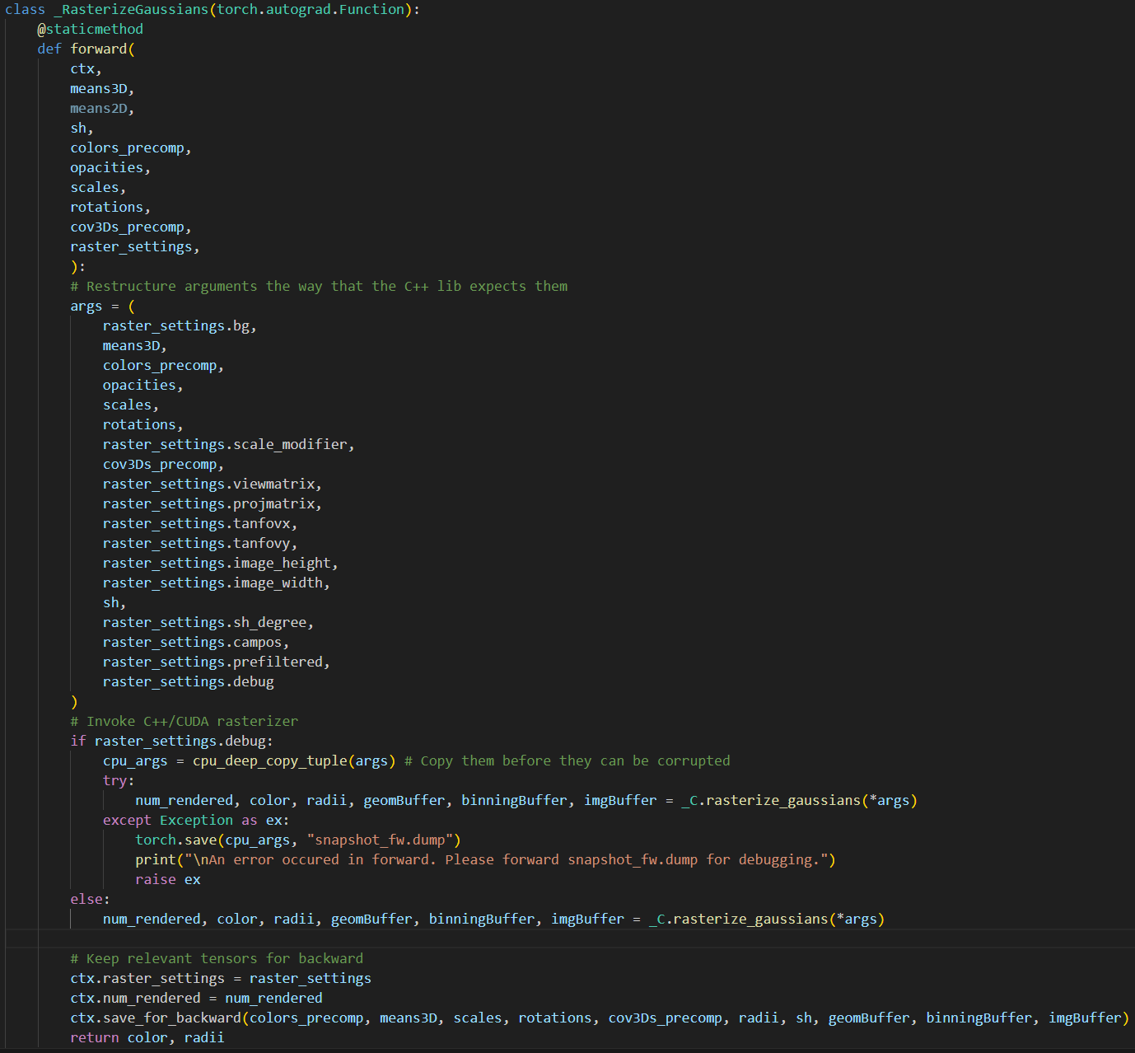Screen dimensions: 1135x1053
Task: Click torch.autograd.Function base class
Action: click(311, 10)
